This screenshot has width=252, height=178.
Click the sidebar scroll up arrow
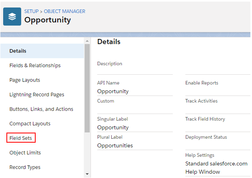87,41
